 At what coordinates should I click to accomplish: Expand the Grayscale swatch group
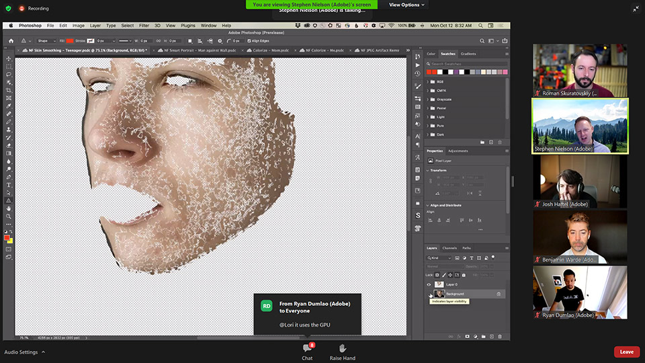click(428, 99)
